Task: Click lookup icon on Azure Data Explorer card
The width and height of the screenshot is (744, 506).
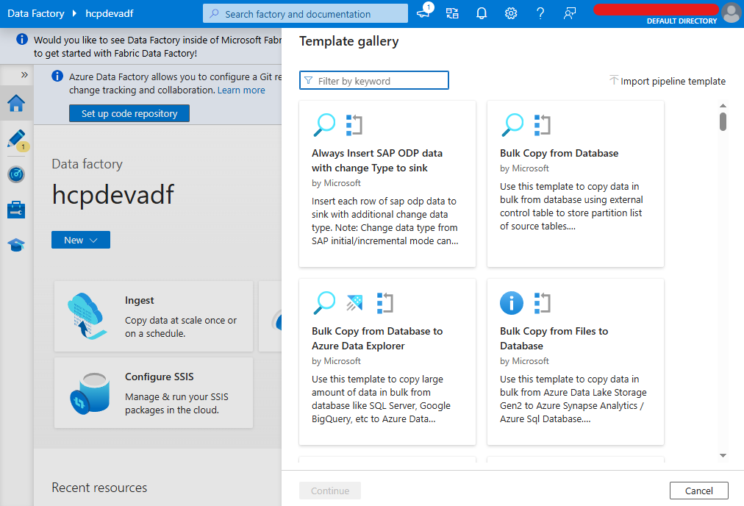Action: point(324,303)
